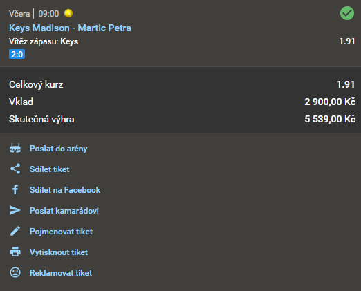Choose Sdílet tiket option
361x291 pixels.
click(x=49, y=169)
